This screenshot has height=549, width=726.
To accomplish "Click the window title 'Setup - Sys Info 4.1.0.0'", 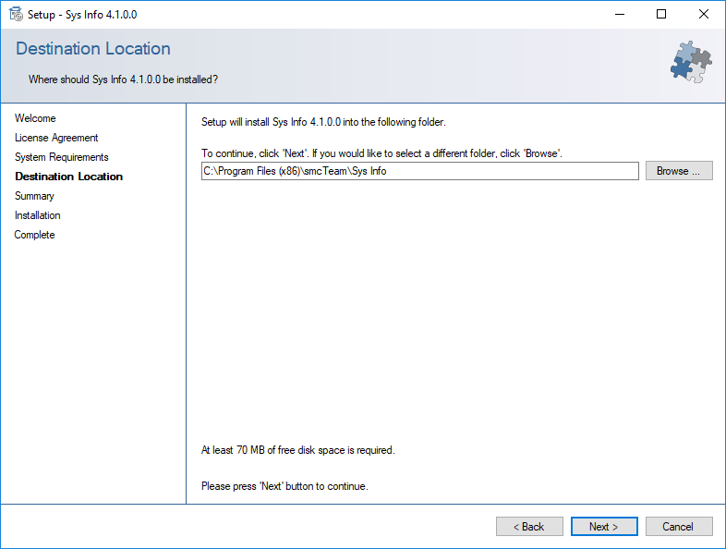I will click(82, 15).
